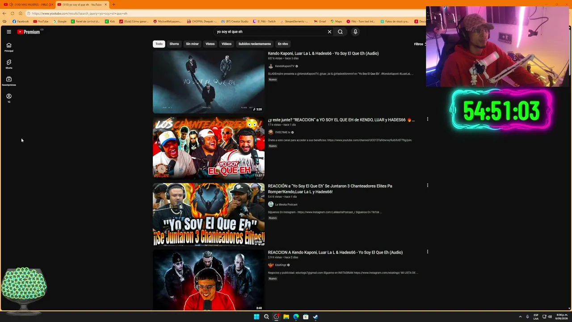
Task: Go to YouTube Premium home logo
Action: 29,32
